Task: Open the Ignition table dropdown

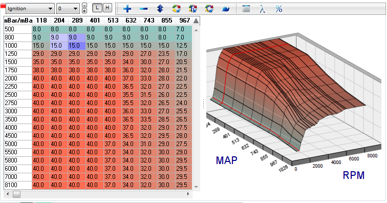Action: [x=30, y=9]
